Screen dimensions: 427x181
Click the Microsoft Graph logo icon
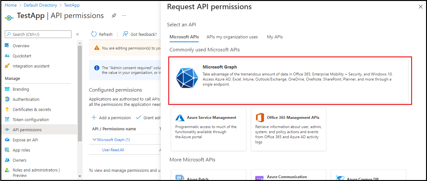(x=187, y=78)
